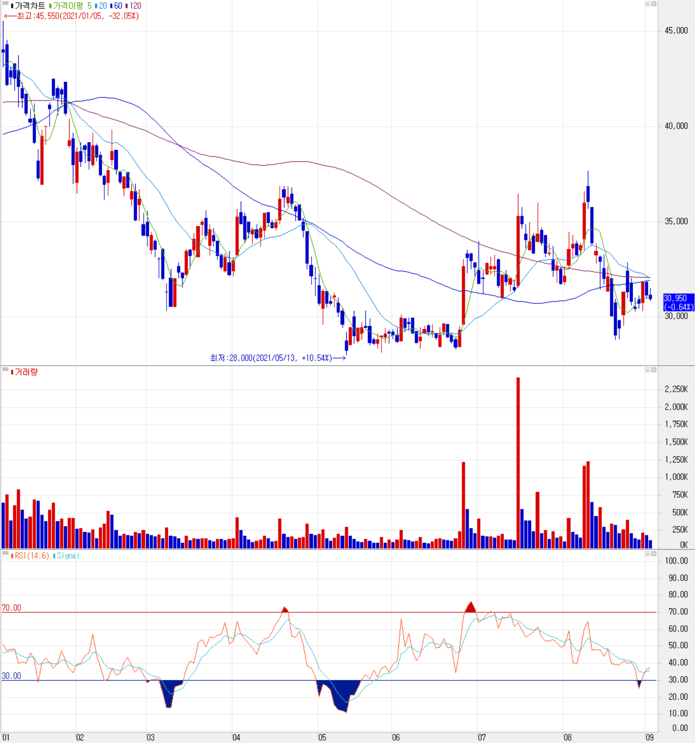The height and width of the screenshot is (743, 695).
Task: Click the 06 month label on time axis
Action: (x=396, y=737)
